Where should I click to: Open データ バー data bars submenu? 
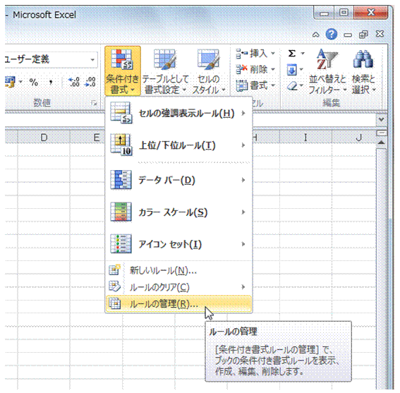point(178,181)
